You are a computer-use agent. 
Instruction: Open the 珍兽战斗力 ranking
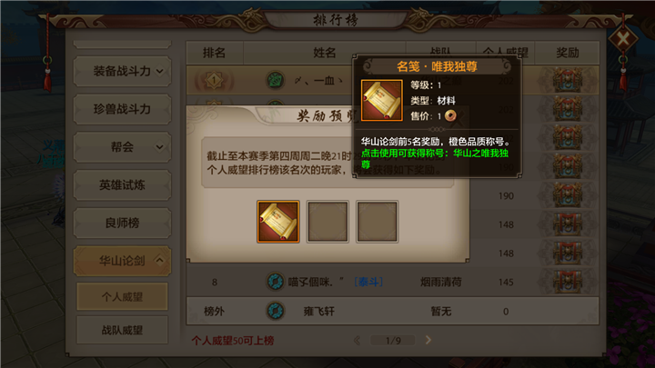coord(122,109)
